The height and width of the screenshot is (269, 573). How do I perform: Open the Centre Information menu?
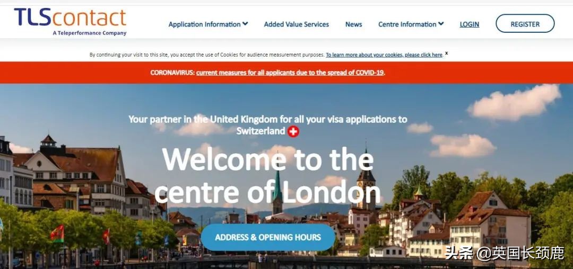pos(411,24)
